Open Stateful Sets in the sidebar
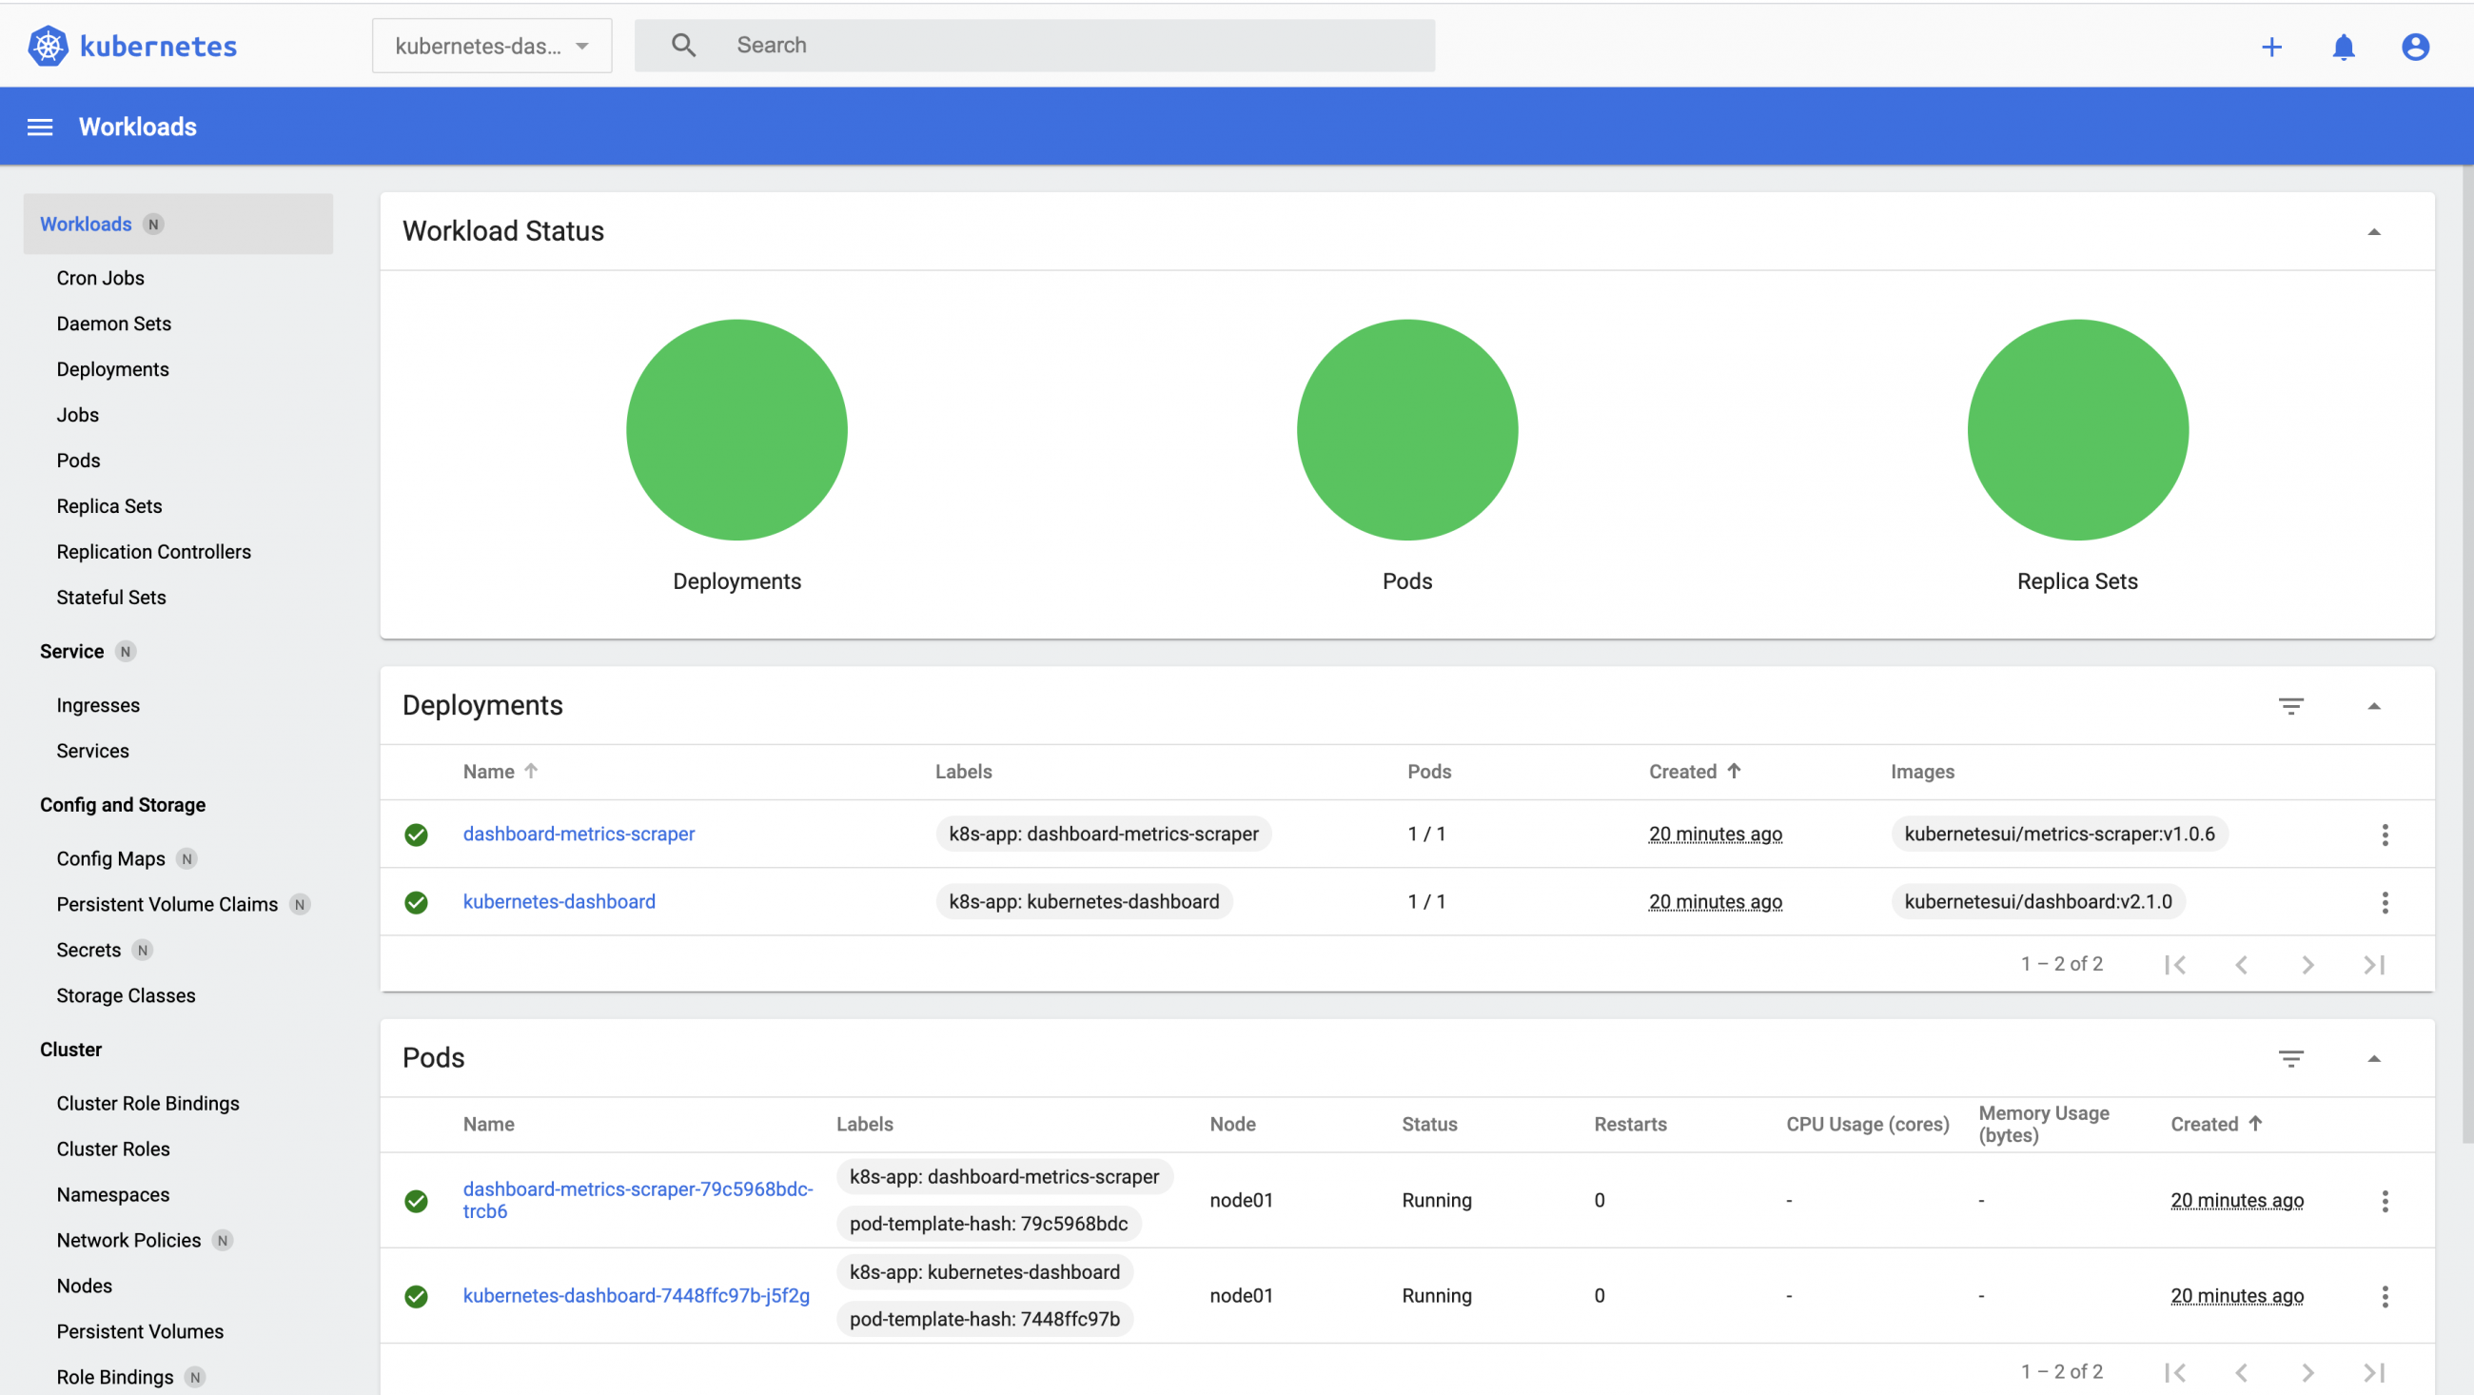The image size is (2474, 1395). pyautogui.click(x=110, y=598)
